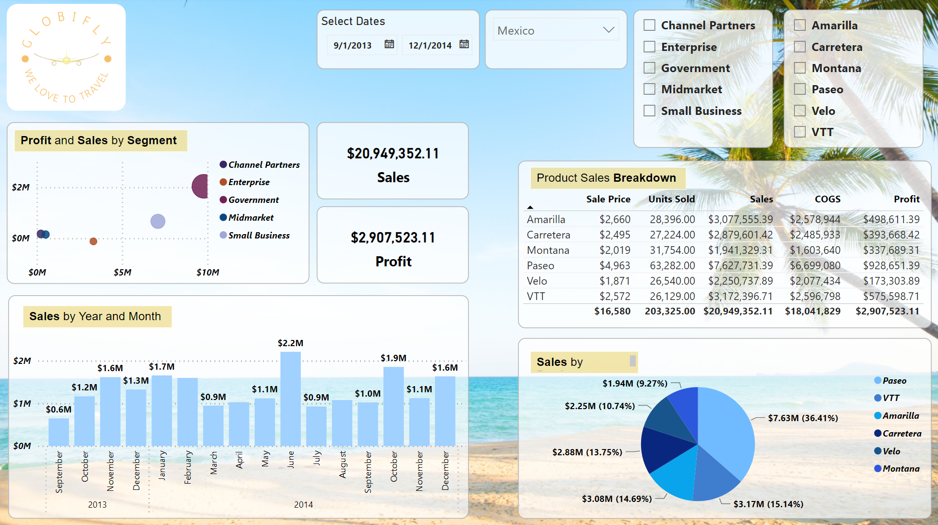Click the sort arrow above the product column
The width and height of the screenshot is (938, 525).
tap(530, 207)
